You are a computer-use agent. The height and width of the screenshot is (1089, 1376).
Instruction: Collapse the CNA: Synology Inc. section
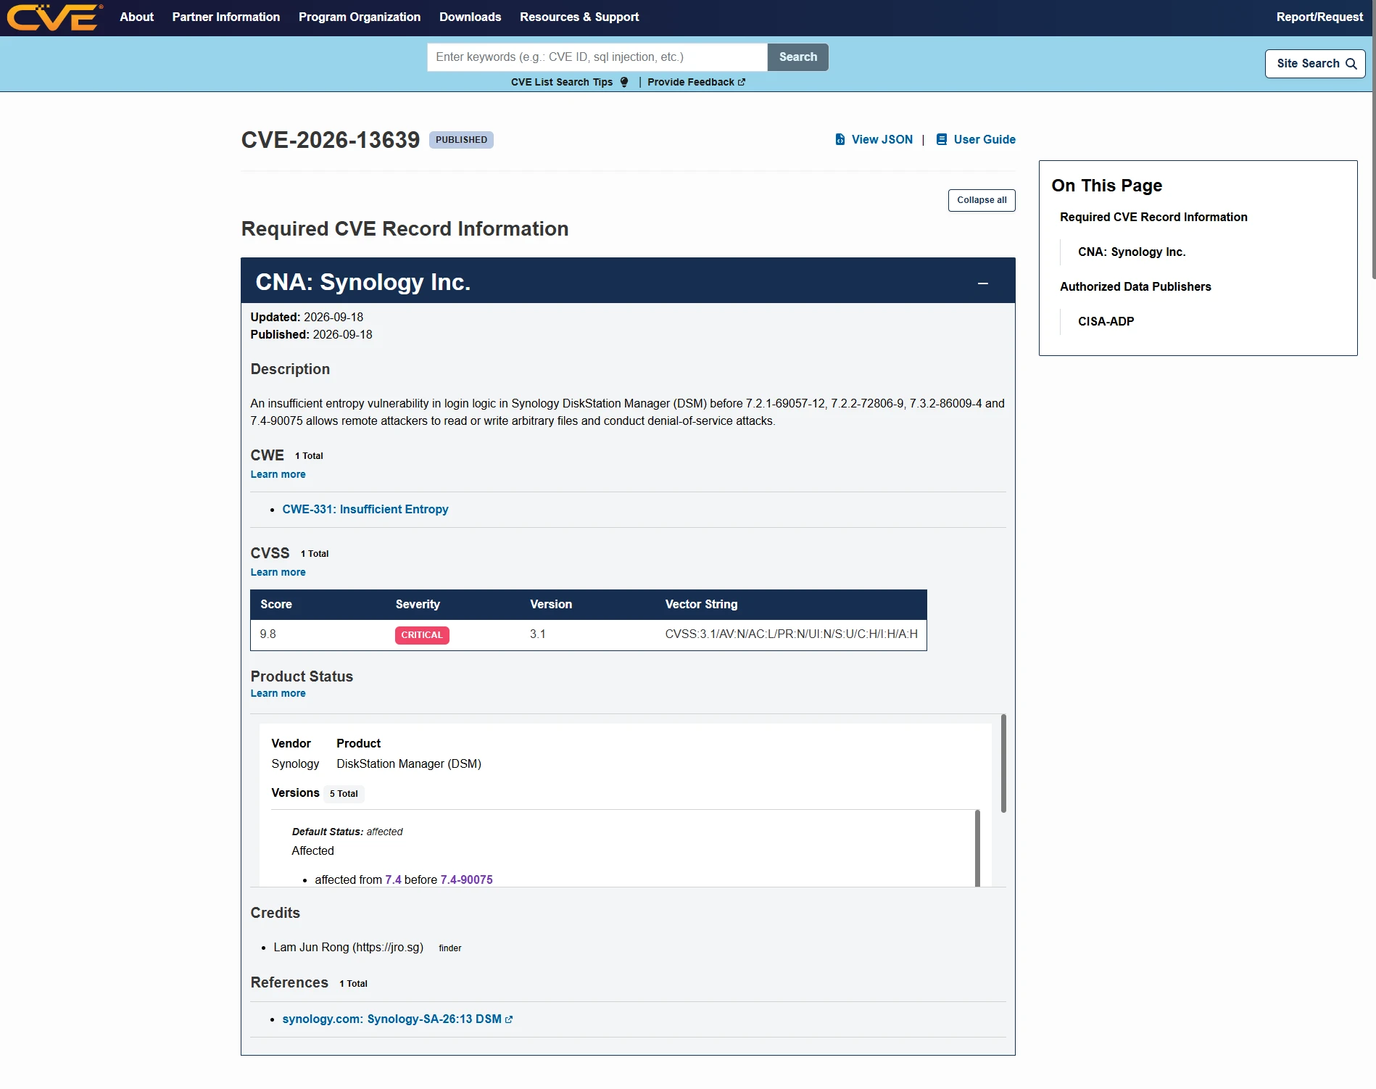pyautogui.click(x=983, y=283)
